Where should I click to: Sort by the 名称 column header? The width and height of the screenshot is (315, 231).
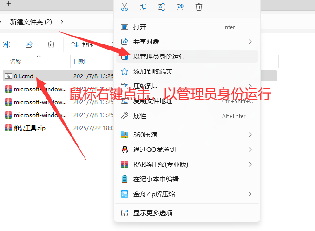pos(16,61)
